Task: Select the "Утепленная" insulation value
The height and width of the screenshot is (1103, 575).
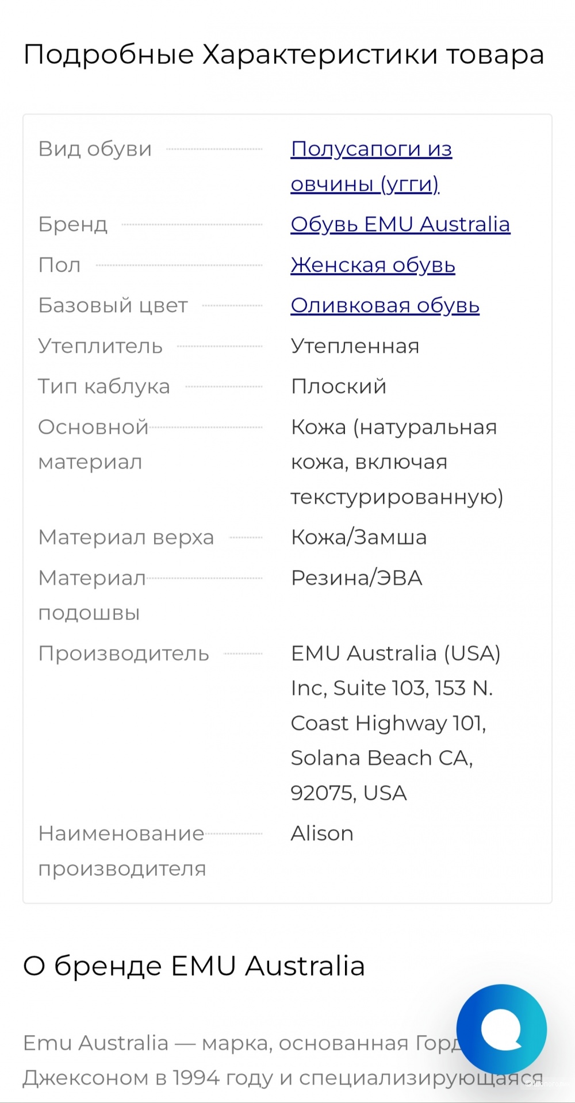Action: coord(355,346)
